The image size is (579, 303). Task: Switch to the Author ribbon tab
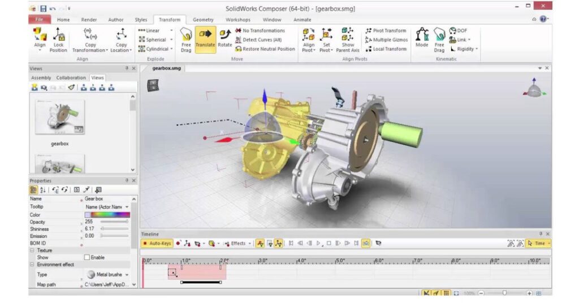[x=115, y=20]
